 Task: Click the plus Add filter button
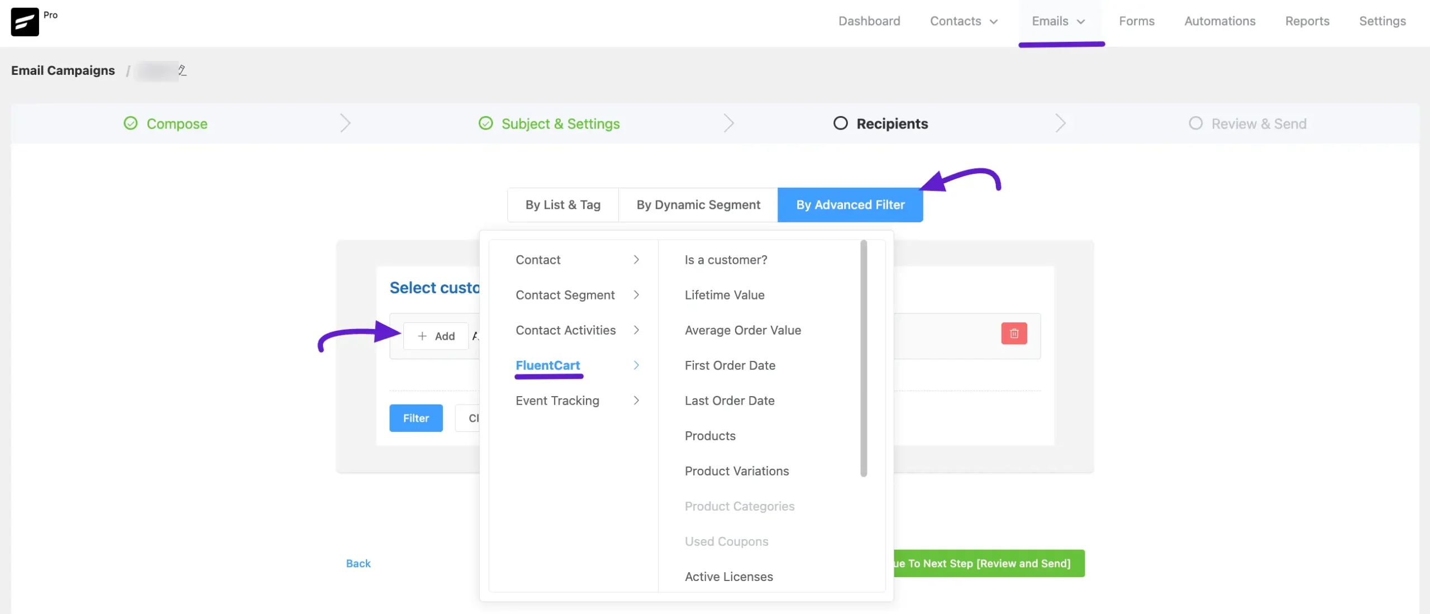point(436,336)
